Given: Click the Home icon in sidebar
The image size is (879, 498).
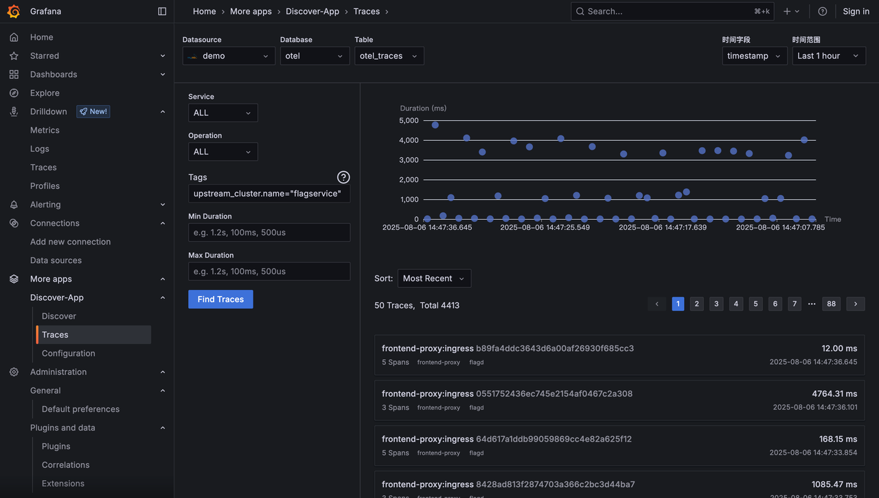Looking at the screenshot, I should [x=14, y=37].
